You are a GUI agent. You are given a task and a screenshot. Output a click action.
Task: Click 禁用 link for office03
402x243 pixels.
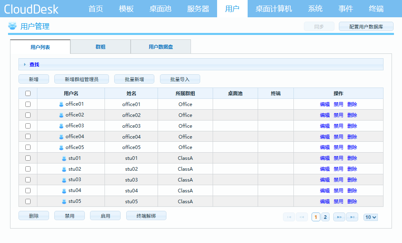click(x=338, y=126)
